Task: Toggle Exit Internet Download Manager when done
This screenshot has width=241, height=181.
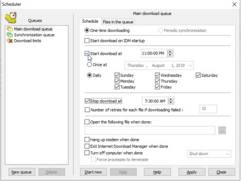Action: [x=87, y=146]
